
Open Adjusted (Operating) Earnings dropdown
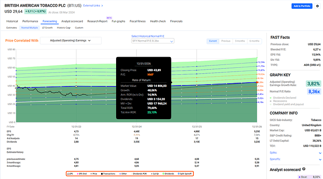click(71, 41)
